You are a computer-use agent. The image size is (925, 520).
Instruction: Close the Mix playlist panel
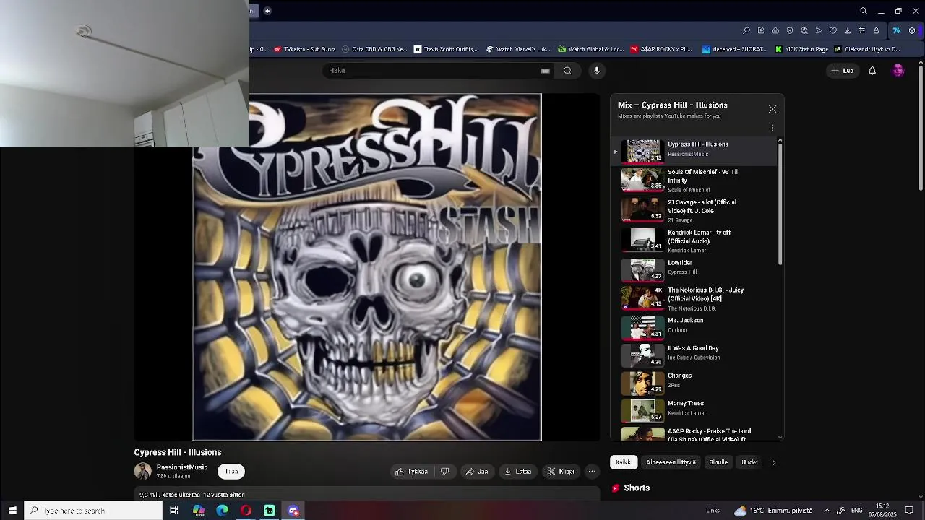[773, 109]
